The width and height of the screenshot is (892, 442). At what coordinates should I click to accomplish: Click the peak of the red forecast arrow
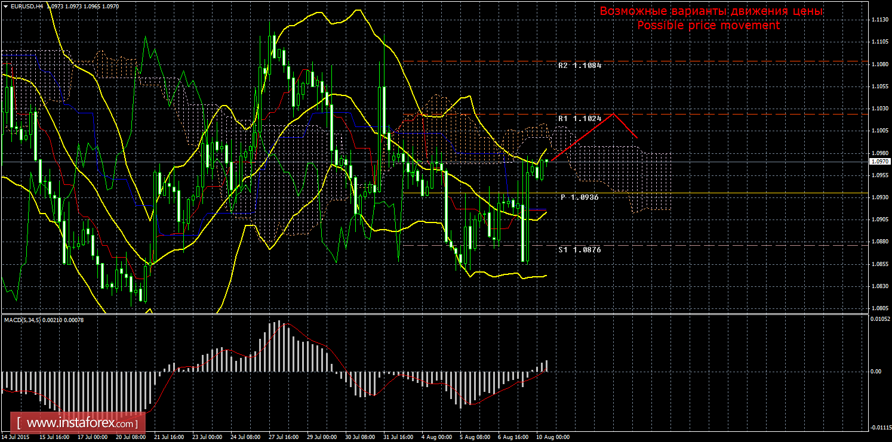[613, 113]
